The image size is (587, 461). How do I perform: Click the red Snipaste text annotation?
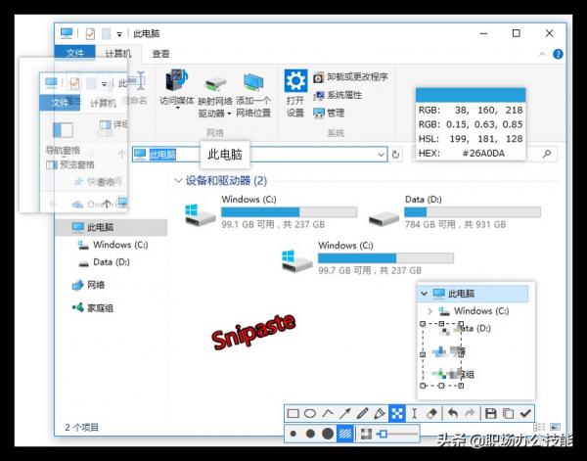coord(253,332)
